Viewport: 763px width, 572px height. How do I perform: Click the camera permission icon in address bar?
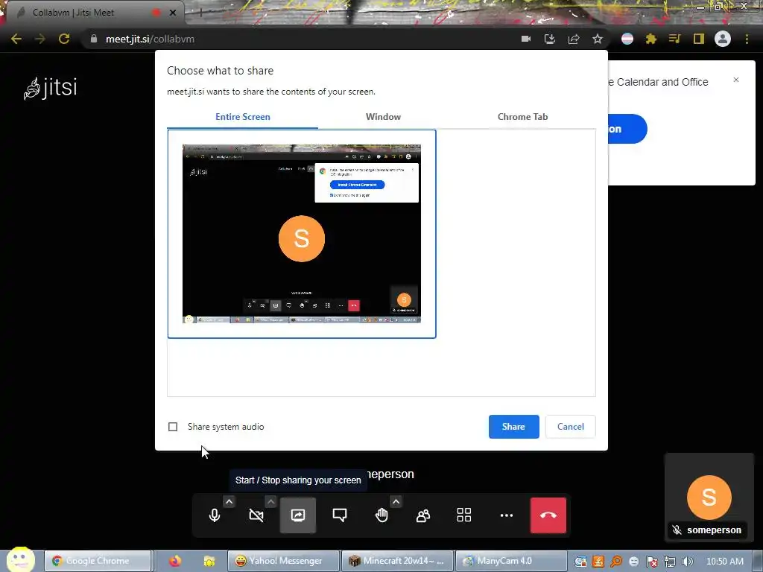pyautogui.click(x=526, y=39)
